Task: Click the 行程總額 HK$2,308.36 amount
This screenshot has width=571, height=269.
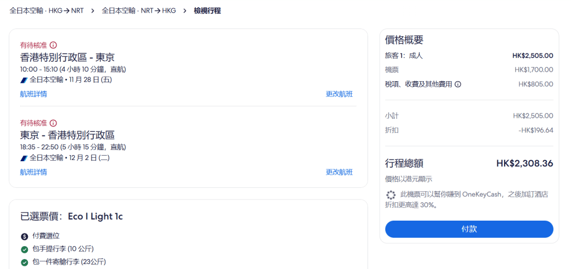Action: pyautogui.click(x=524, y=163)
